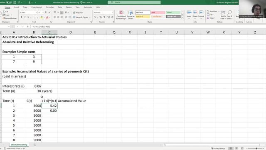Toggle Italic formatting
Screen dimensions: 266x150
(25, 17)
